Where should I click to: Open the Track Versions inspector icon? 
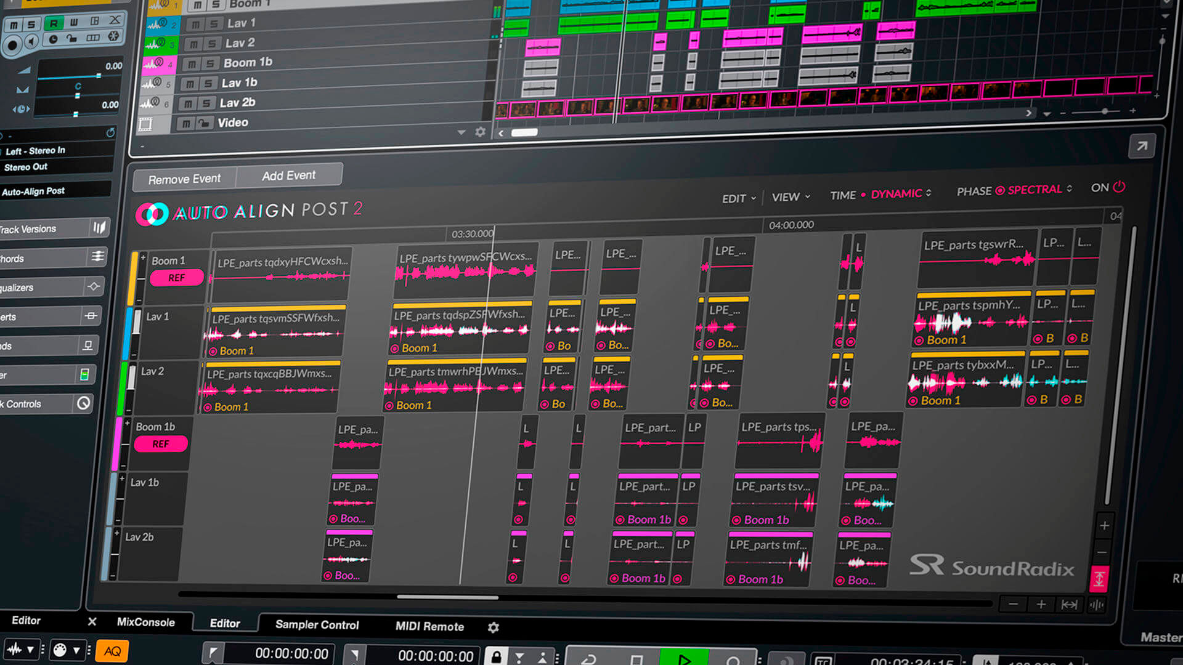99,228
